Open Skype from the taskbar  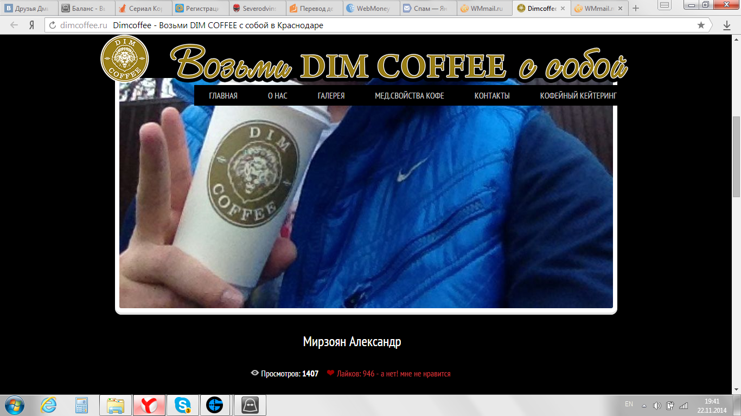182,405
